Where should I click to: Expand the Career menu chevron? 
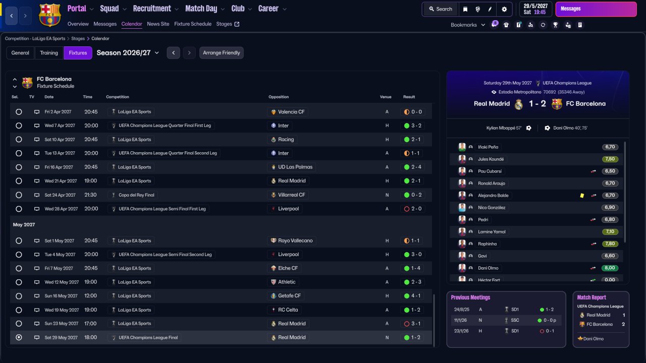point(285,9)
